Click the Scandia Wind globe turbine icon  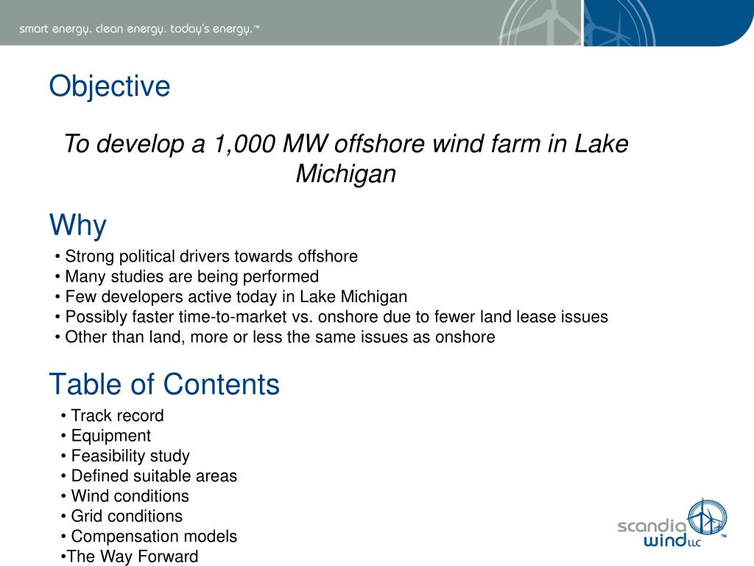pos(708,516)
